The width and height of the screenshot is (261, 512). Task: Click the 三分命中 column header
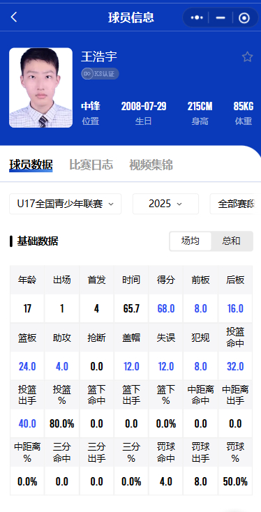click(61, 453)
